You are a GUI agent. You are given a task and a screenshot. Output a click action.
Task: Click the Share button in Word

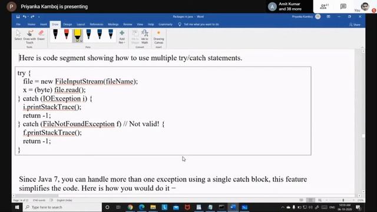tap(355, 25)
